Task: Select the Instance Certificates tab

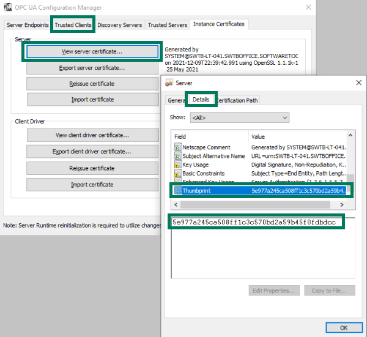Action: [x=219, y=24]
